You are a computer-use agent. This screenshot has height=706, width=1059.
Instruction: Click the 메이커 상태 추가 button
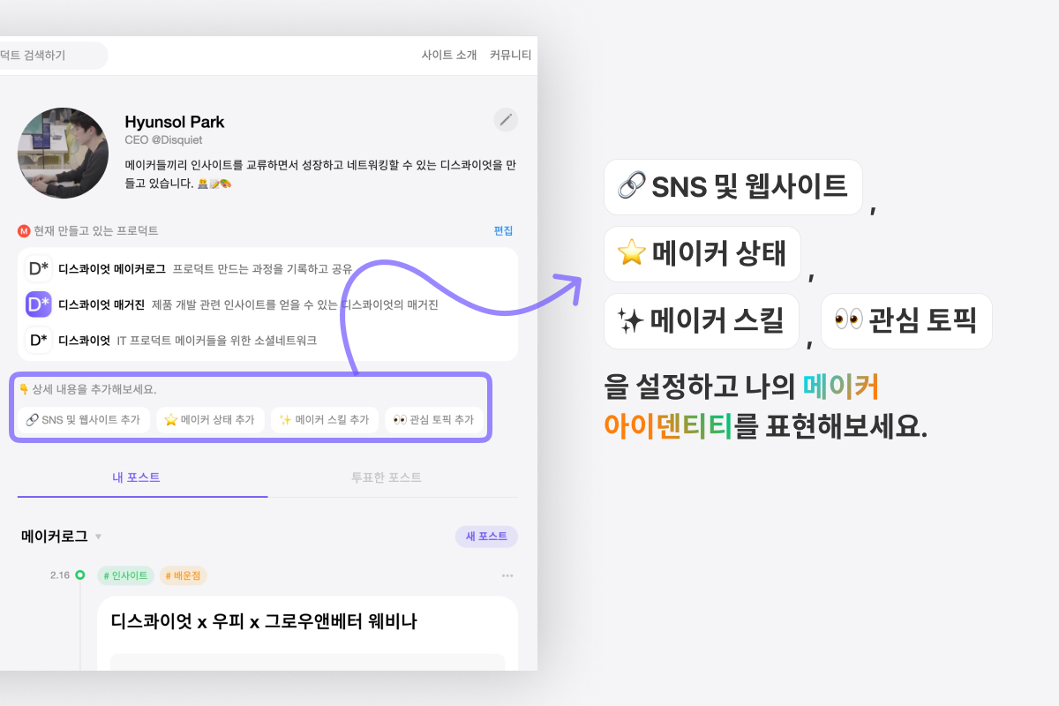pos(210,420)
